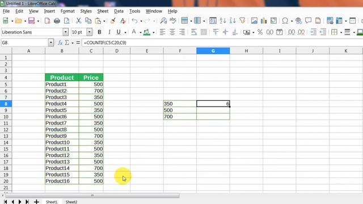Open the Freeze Rows and Columns dropdown arrow
363x204 pixels.
[x=345, y=21]
